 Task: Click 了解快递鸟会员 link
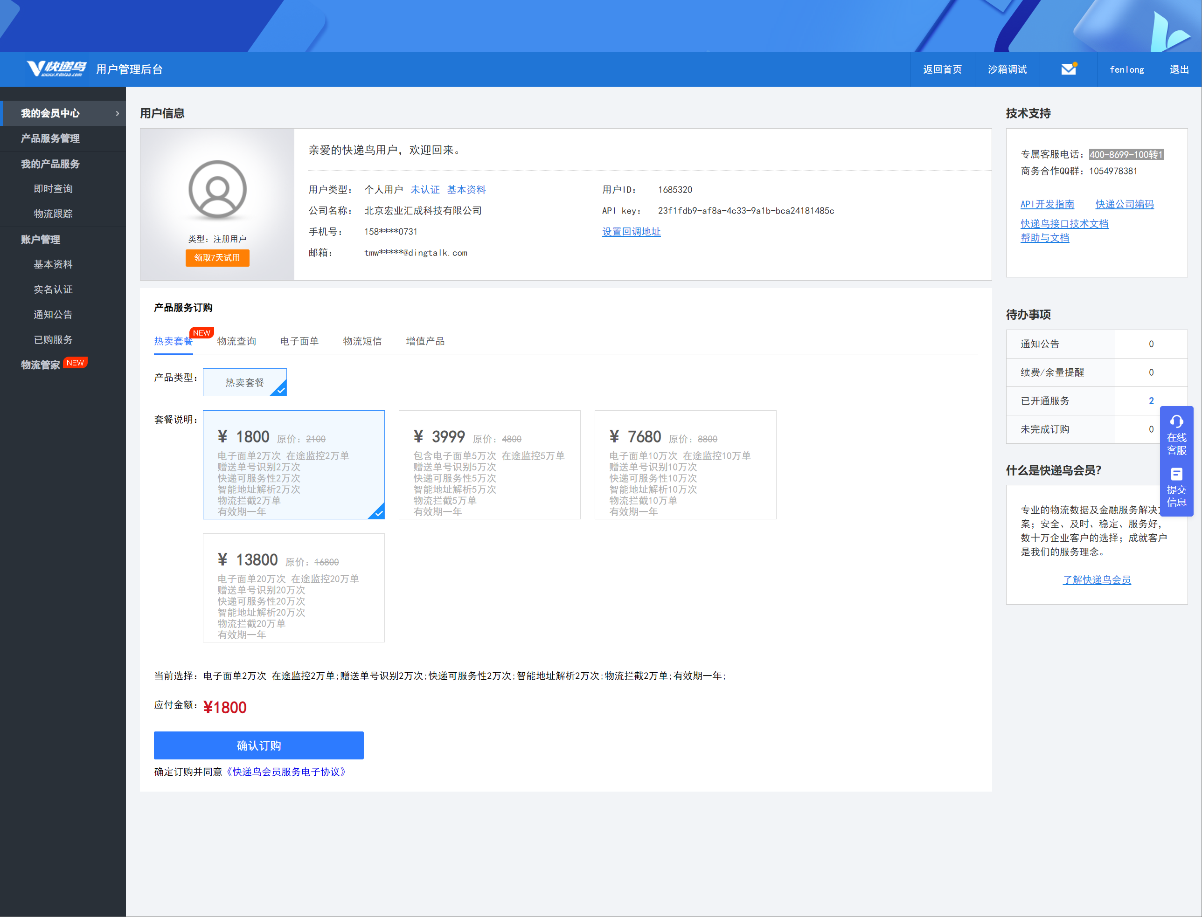pos(1097,579)
